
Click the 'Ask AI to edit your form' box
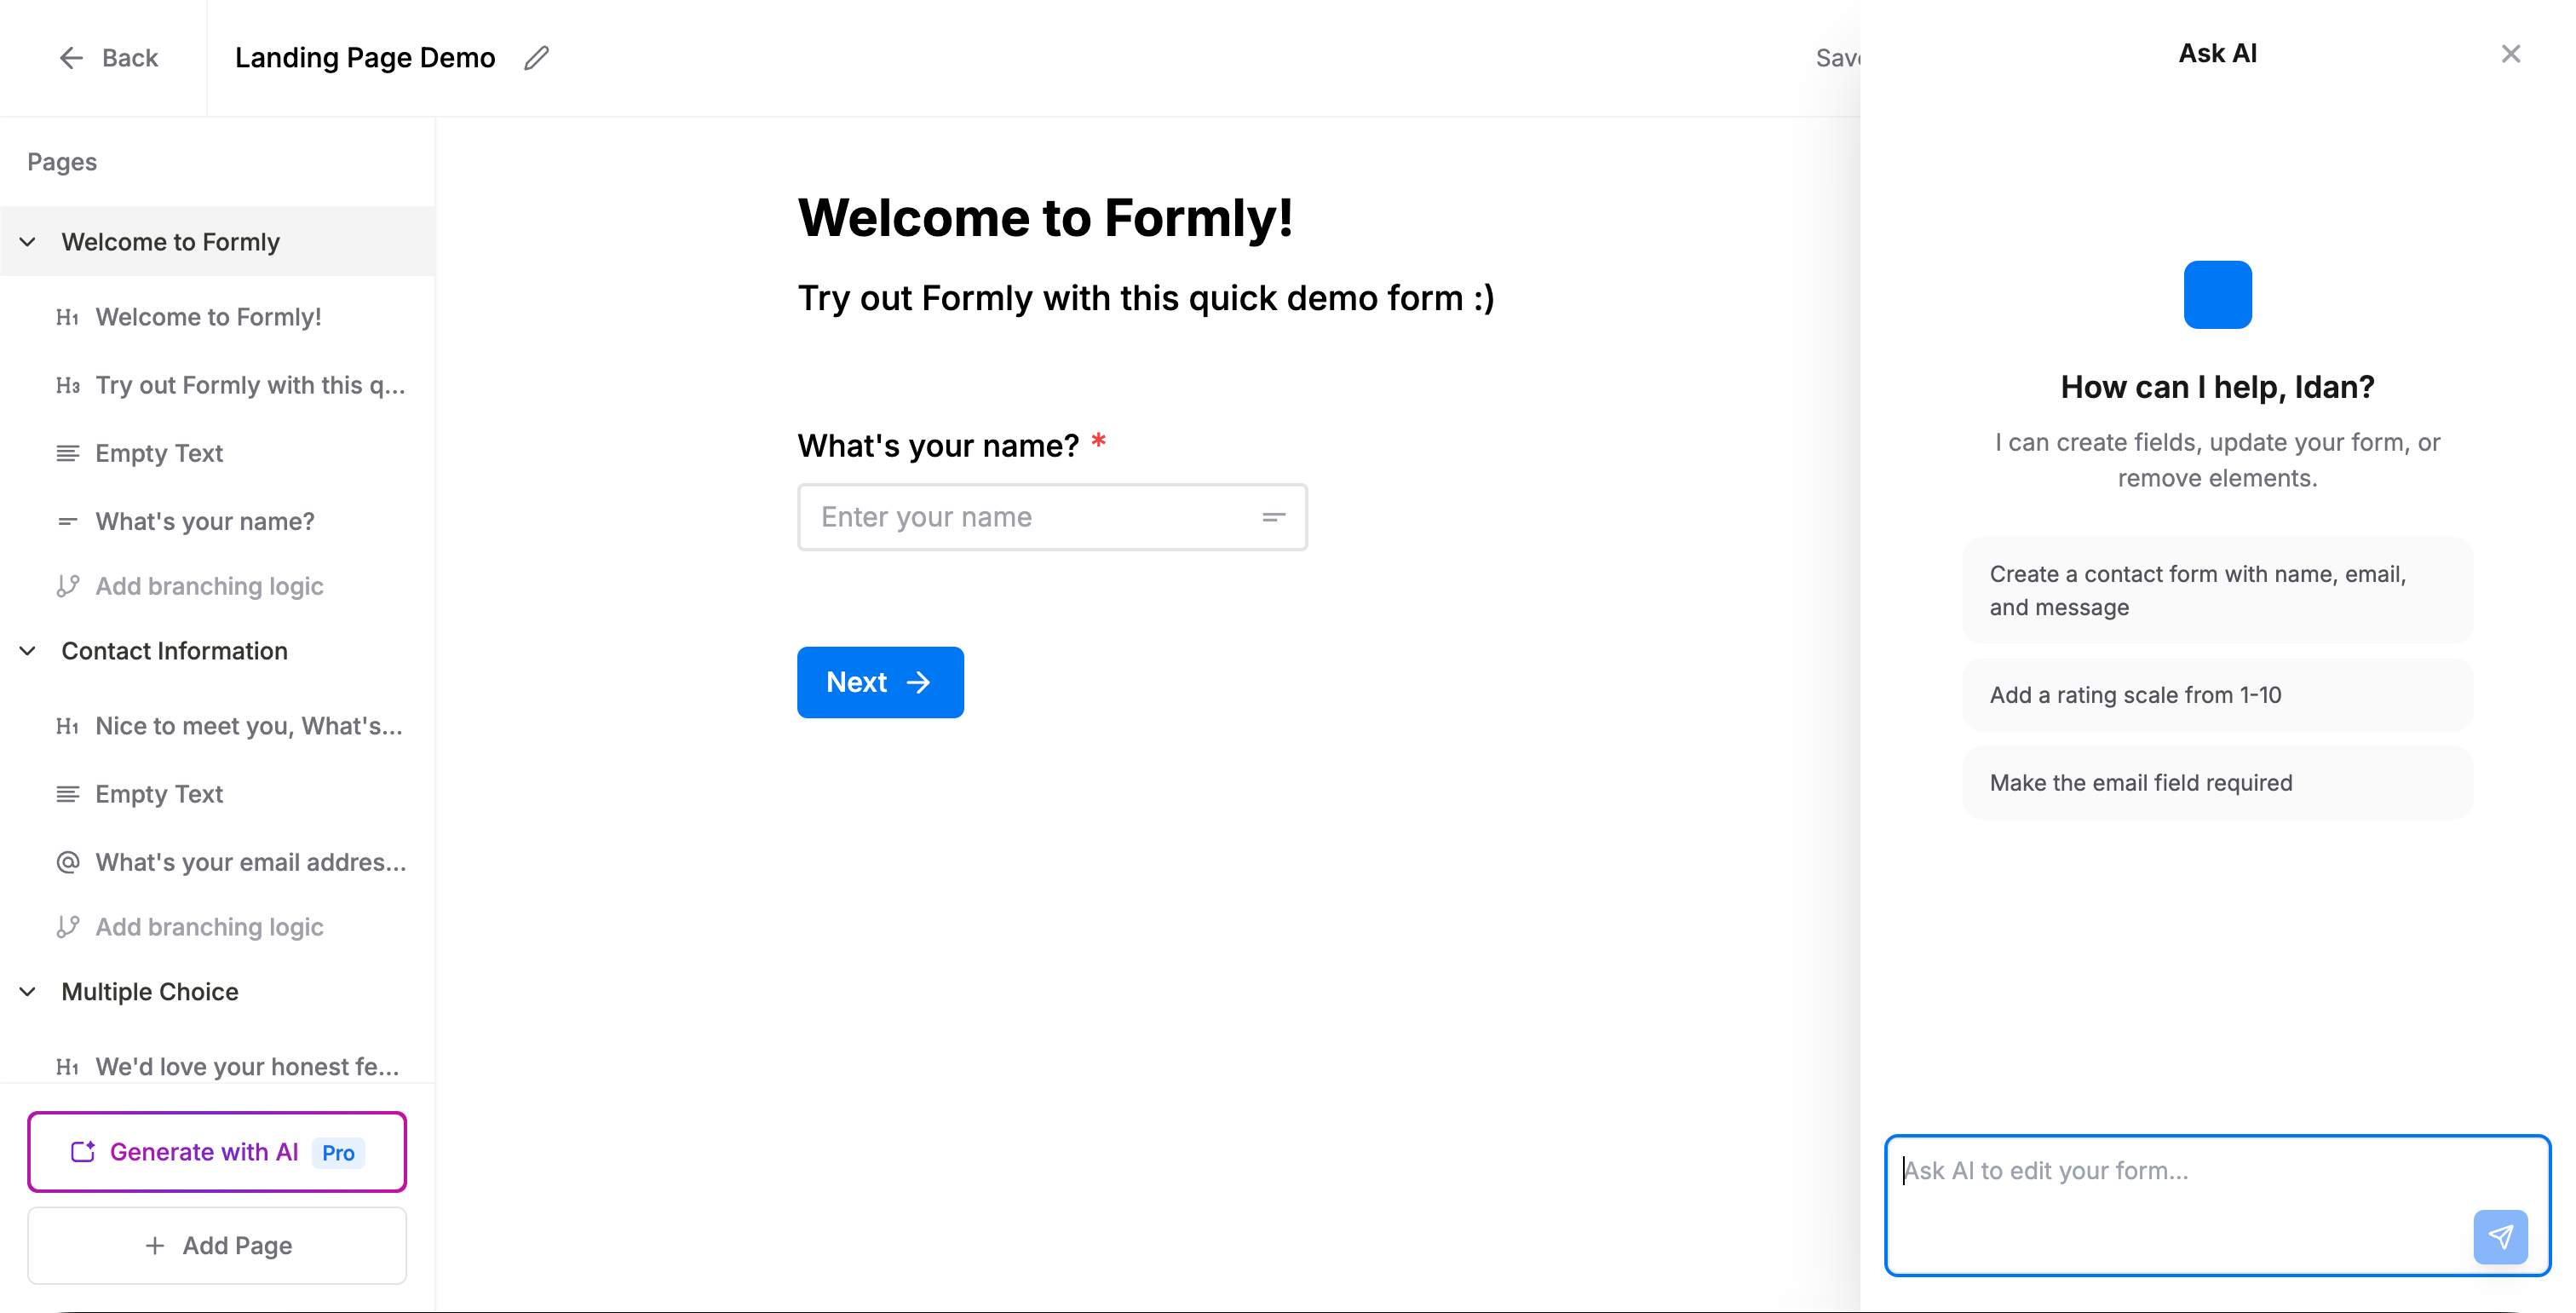pyautogui.click(x=2217, y=1205)
